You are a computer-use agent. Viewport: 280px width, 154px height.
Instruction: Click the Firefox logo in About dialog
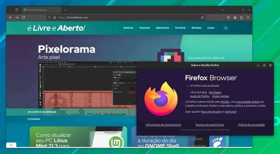[161, 99]
